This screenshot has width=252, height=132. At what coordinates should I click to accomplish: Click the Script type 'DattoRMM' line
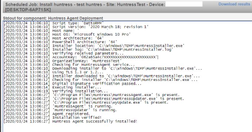[x=54, y=23]
